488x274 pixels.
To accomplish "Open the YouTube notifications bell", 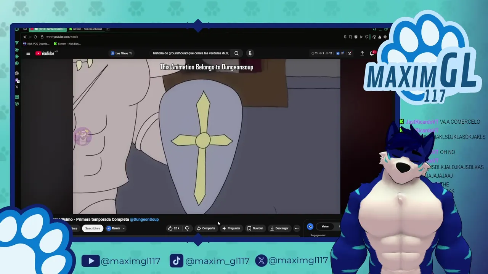I will (372, 53).
